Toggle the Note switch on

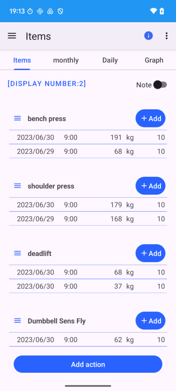pos(160,85)
